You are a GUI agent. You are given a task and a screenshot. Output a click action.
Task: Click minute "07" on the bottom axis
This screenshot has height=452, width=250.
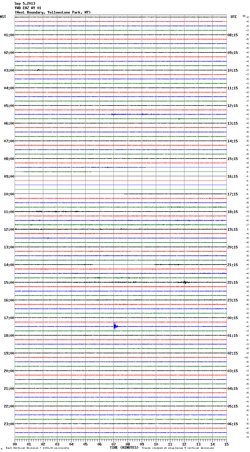114,444
